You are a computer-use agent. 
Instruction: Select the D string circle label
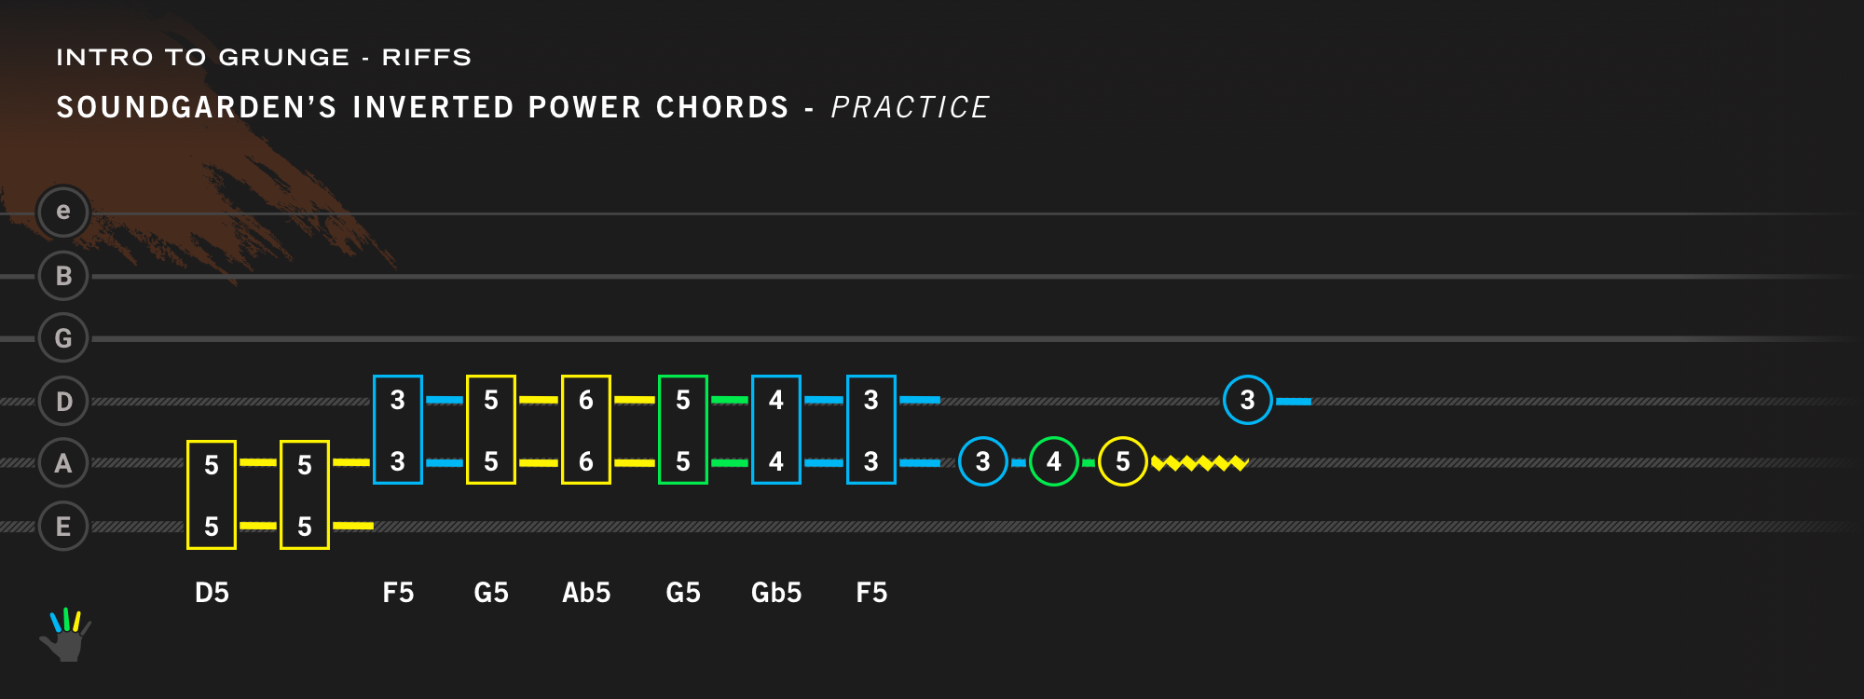click(x=63, y=402)
